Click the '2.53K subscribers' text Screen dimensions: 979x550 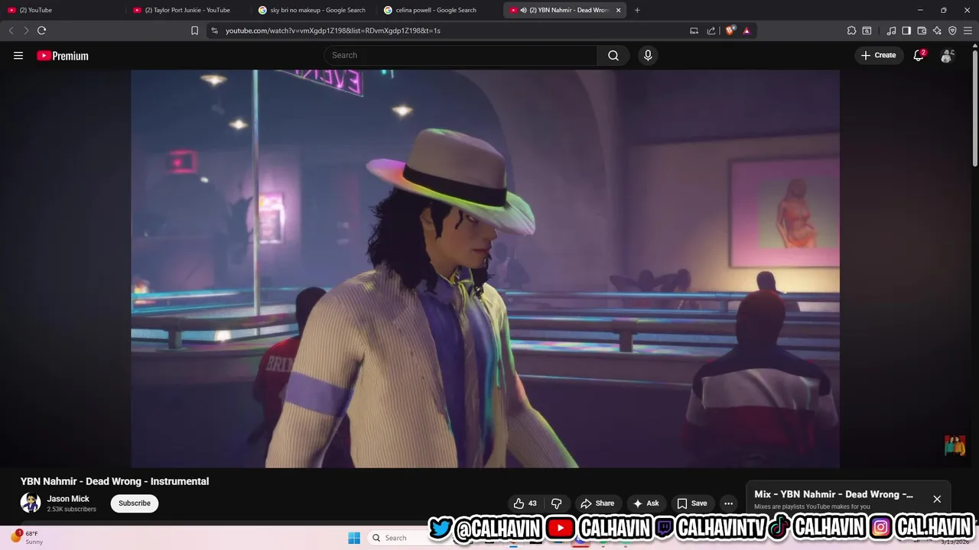[x=72, y=510]
